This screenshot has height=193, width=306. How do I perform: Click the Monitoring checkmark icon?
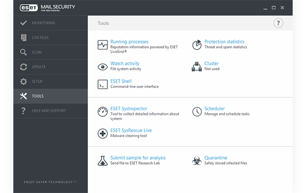[x=24, y=23]
